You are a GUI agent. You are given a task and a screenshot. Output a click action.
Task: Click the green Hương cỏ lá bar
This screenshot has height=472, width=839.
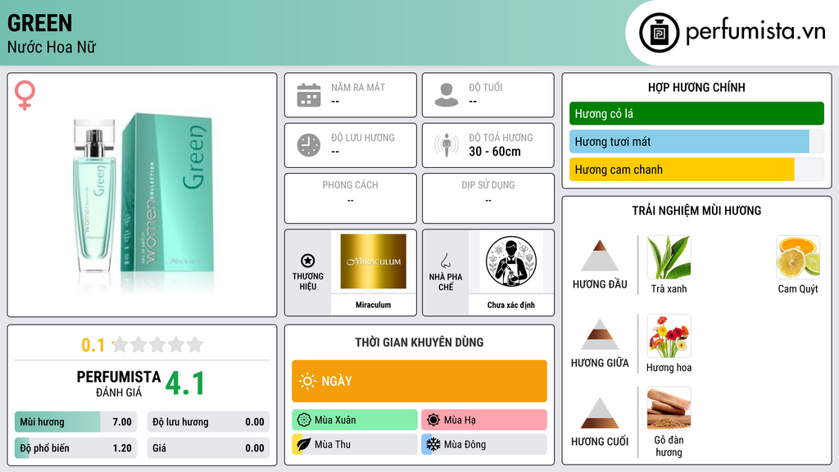pos(696,113)
